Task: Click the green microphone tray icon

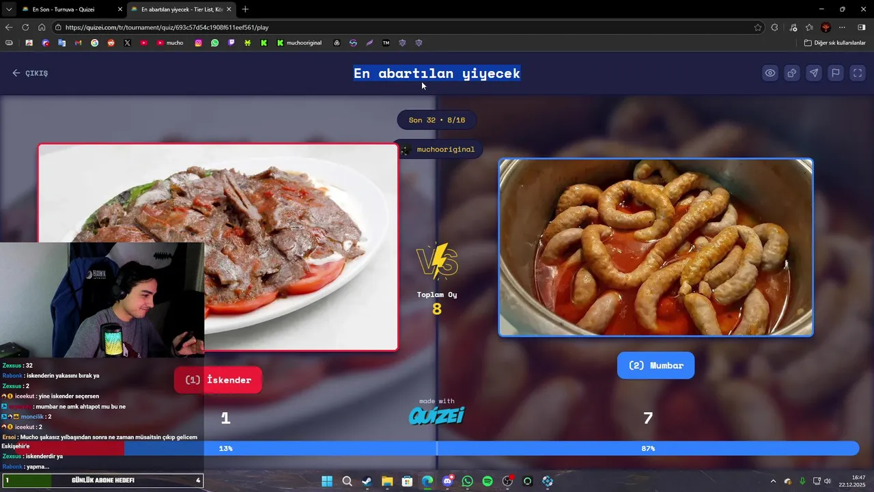Action: click(x=802, y=481)
